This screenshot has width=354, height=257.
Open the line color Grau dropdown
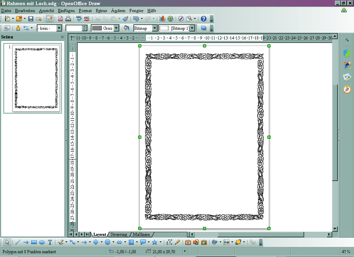point(116,28)
